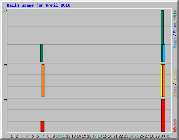Screen dimensions: 179x140
Task: Click day number 5 on the bottom axis
Action: click(x=33, y=136)
